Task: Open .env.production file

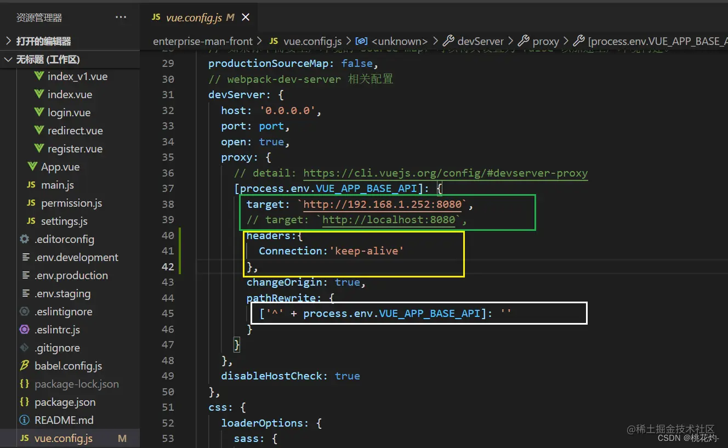Action: 71,276
